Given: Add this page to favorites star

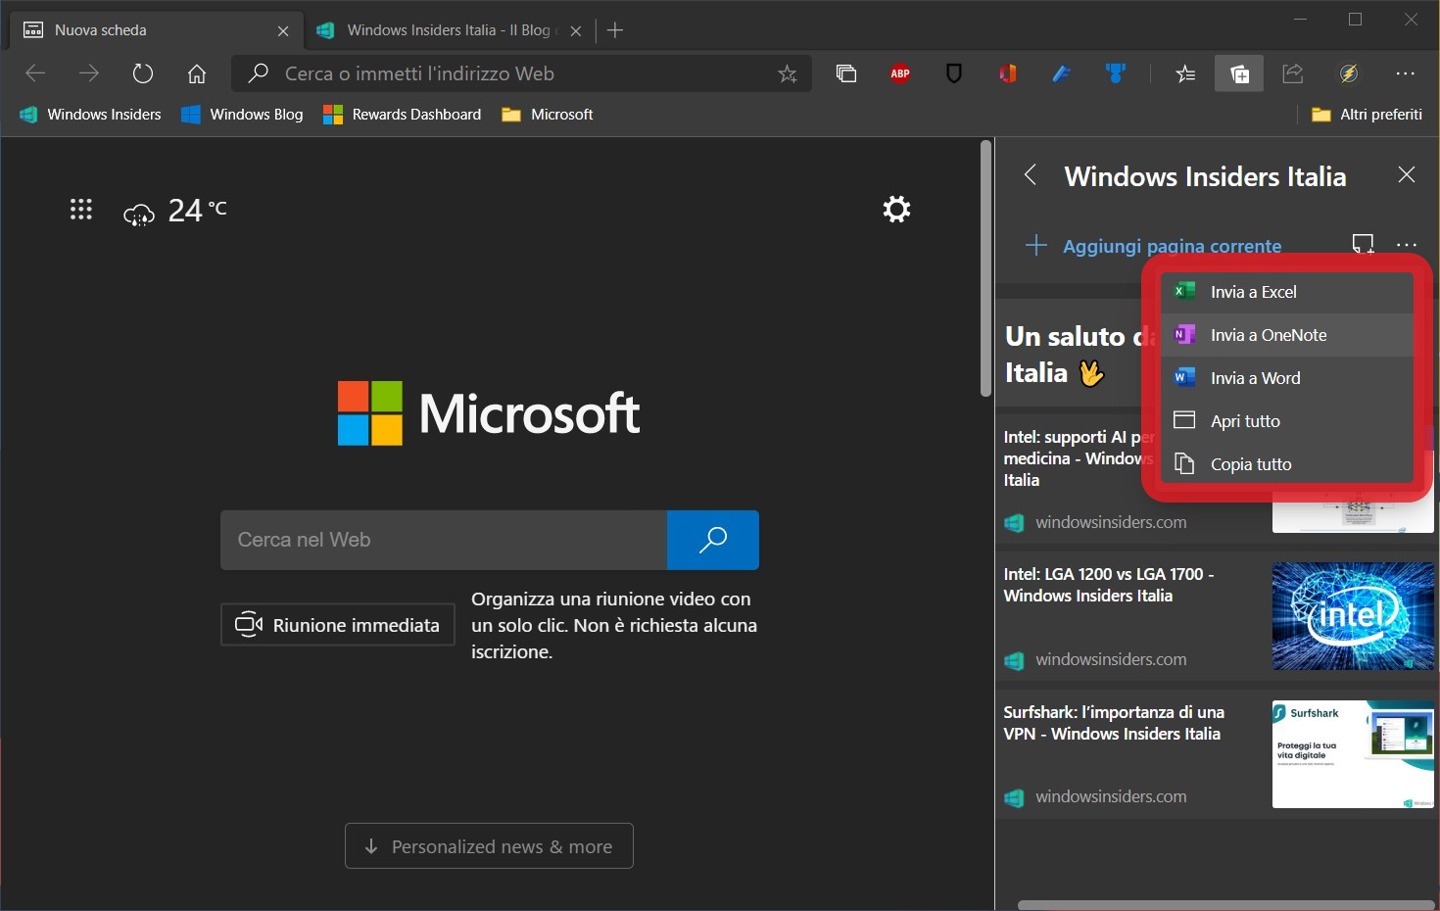Looking at the screenshot, I should coord(788,73).
